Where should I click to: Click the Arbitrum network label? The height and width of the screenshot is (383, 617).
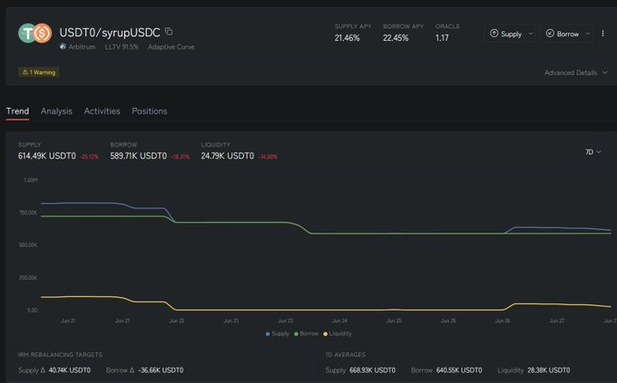point(82,47)
